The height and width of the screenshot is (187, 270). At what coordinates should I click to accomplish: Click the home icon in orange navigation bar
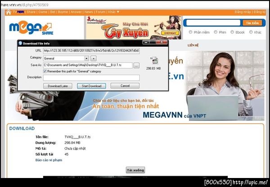point(9,13)
